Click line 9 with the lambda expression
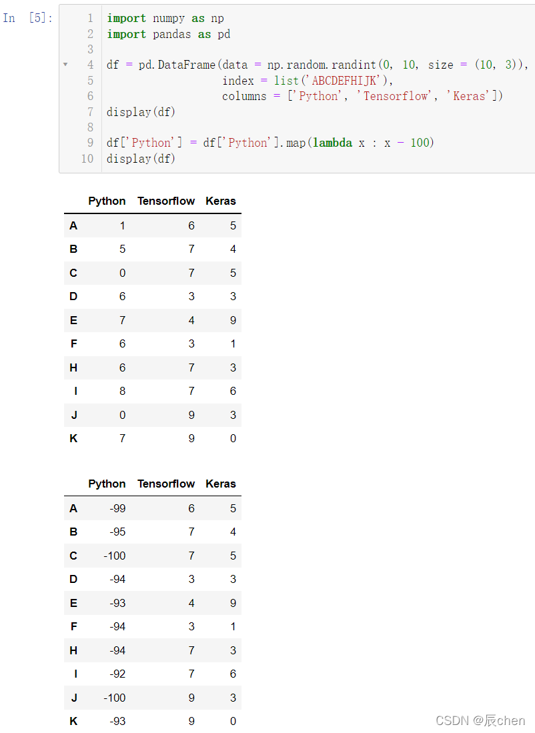Image resolution: width=535 pixels, height=733 pixels. click(270, 143)
